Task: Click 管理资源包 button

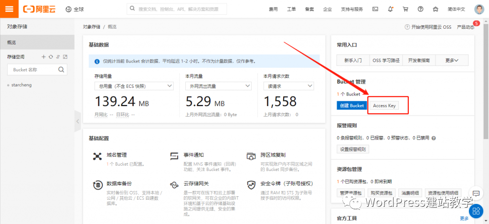Action: [x=351, y=192]
